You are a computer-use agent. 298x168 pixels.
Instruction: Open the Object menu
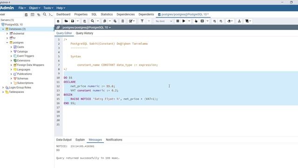coord(34,8)
